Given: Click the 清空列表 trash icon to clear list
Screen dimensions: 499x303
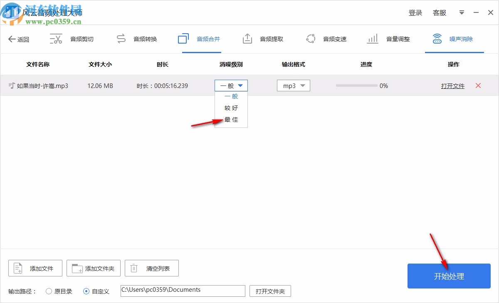Looking at the screenshot, I should click(x=133, y=268).
